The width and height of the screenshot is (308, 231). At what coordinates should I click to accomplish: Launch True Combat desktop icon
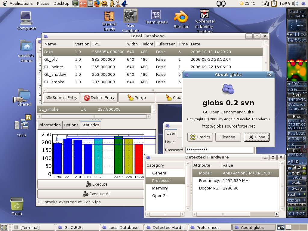(x=130, y=20)
